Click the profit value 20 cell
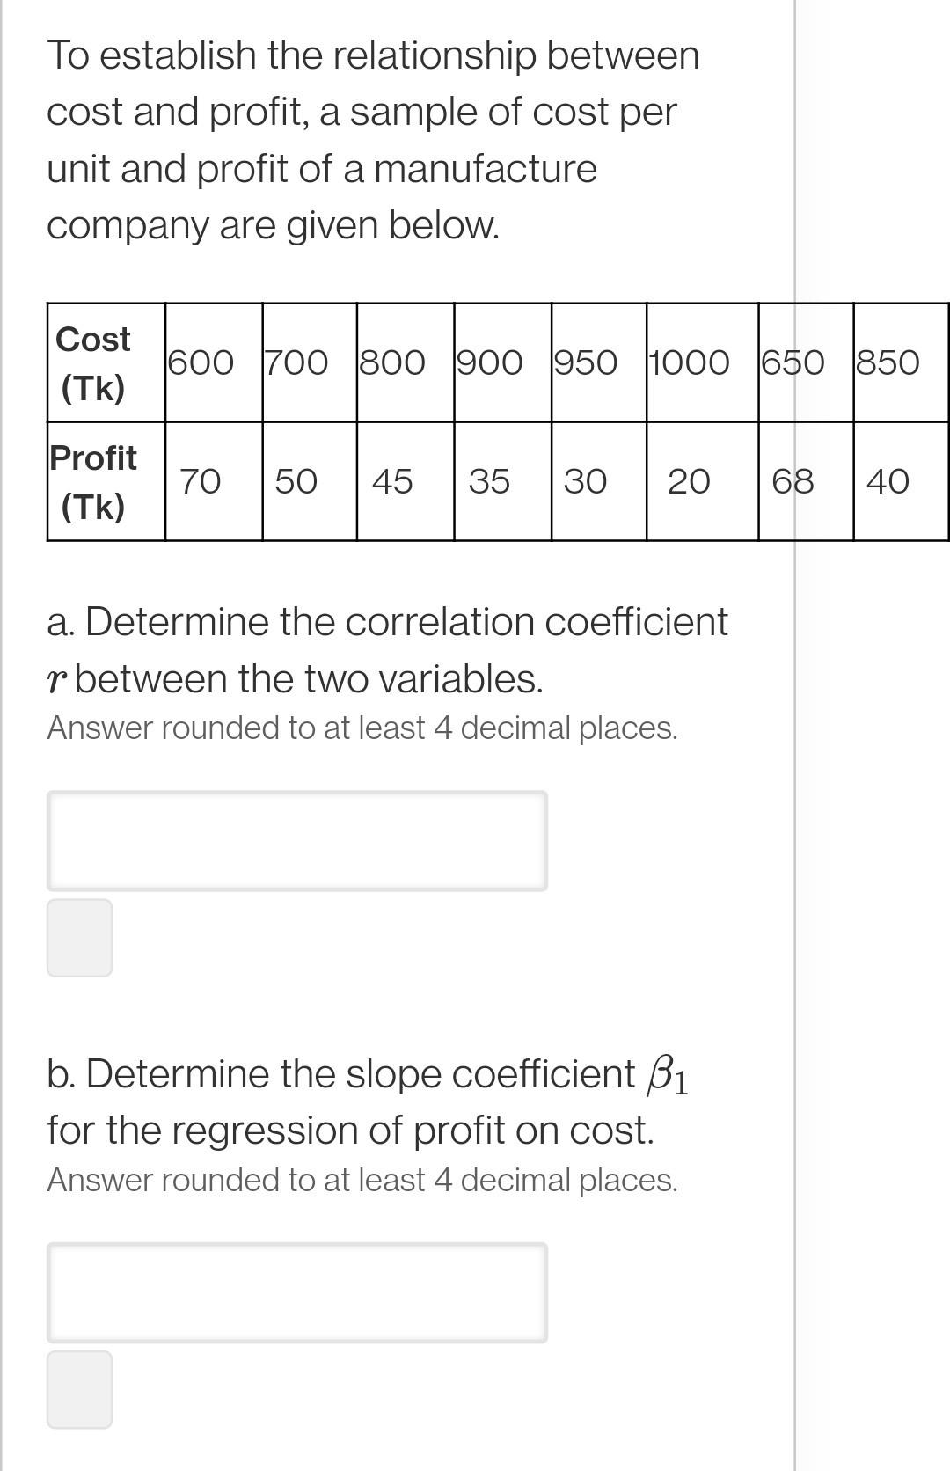Viewport: 950px width, 1471px height. pyautogui.click(x=703, y=481)
